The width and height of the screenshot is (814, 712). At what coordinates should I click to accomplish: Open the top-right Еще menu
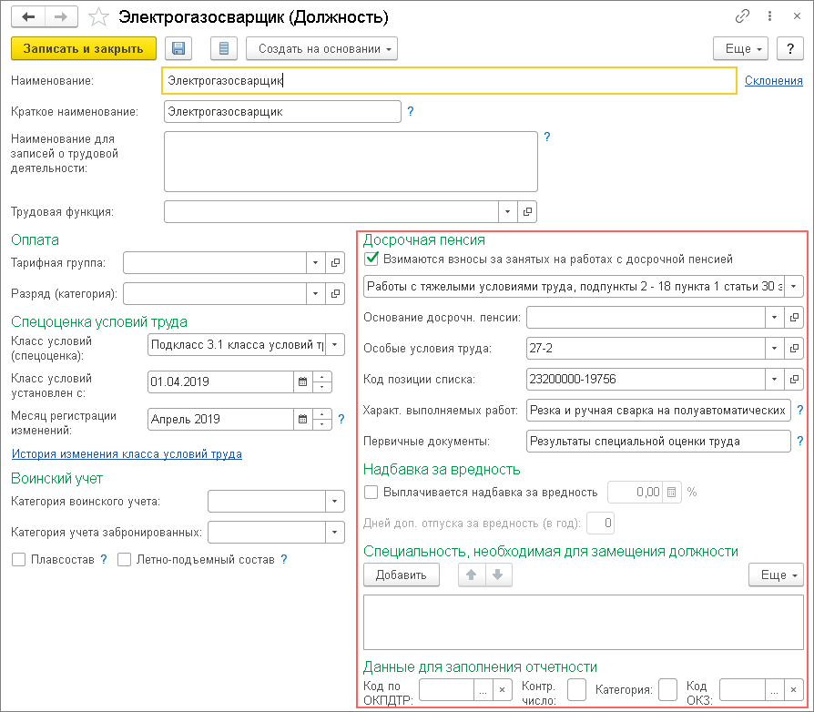(x=741, y=49)
